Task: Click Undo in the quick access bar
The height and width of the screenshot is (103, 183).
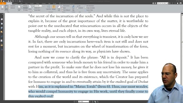Action: (x=15, y=1)
